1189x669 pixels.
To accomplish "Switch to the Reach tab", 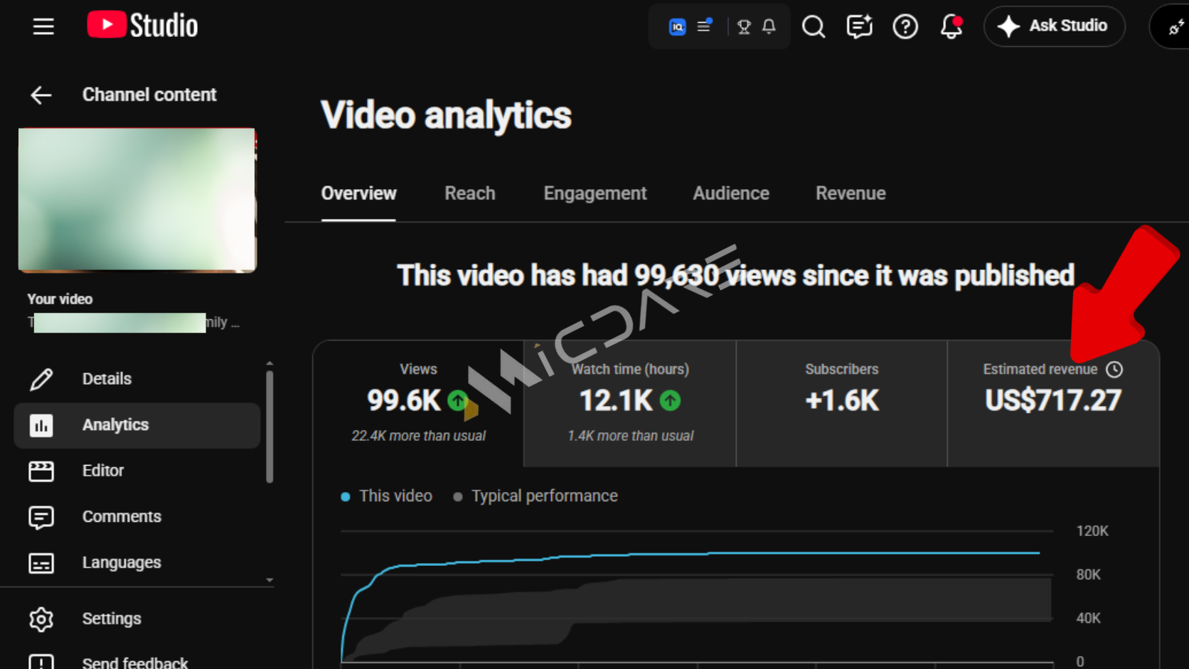I will pyautogui.click(x=470, y=193).
